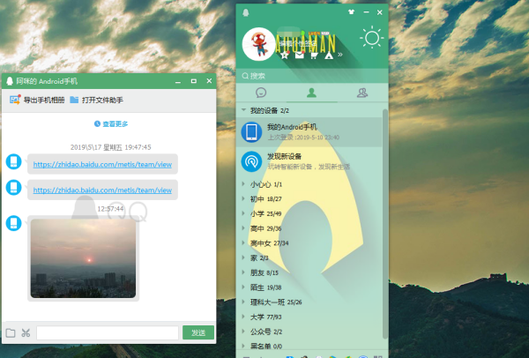Viewport: 529px width, 358px height.
Task: Click 查看更多 to load earlier messages
Action: point(115,123)
